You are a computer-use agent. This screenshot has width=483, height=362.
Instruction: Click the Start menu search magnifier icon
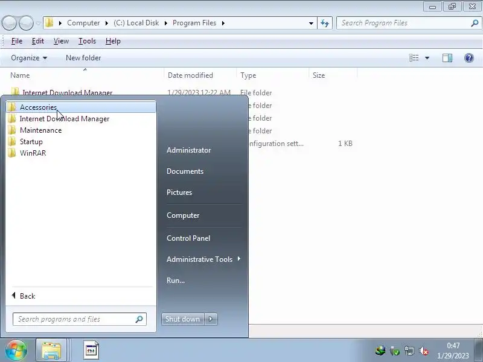[139, 319]
